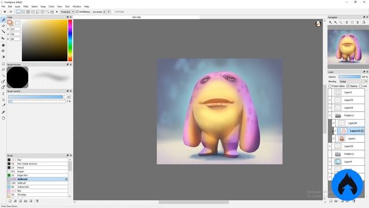Click the Navigator zoom out icon
The image size is (369, 208).
pos(336,22)
